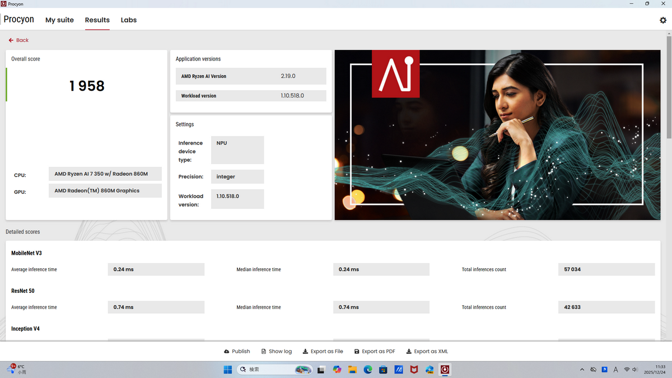Viewport: 672px width, 378px height.
Task: Open Copilot from the taskbar
Action: pos(337,370)
